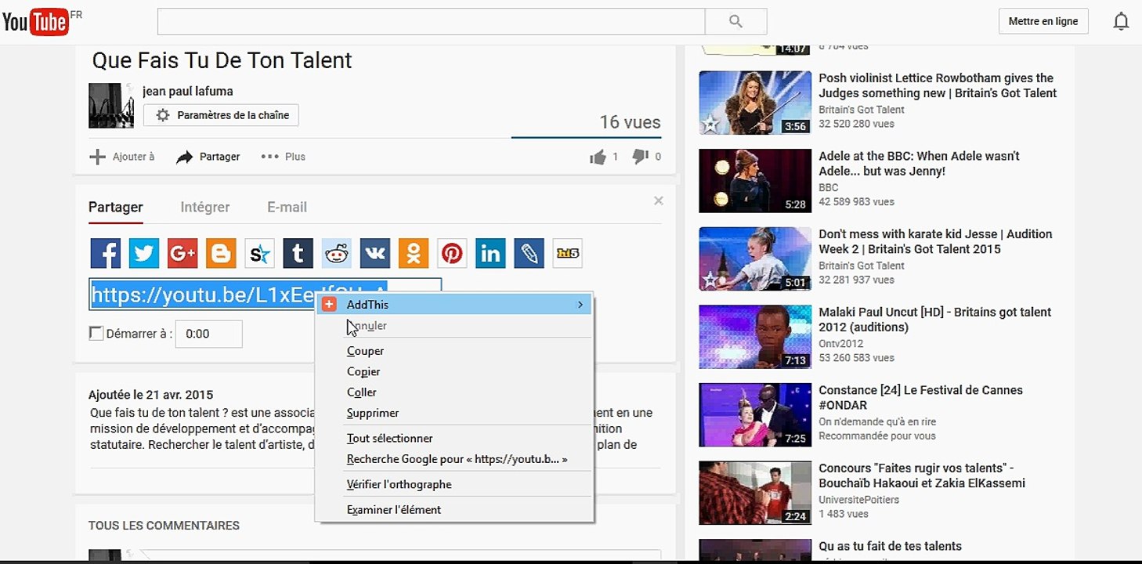
Task: Open the jean paul lafuma channel link
Action: [188, 91]
